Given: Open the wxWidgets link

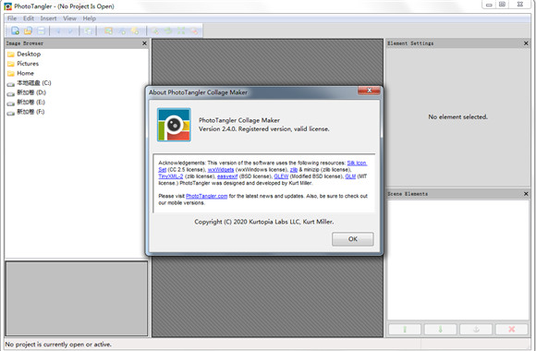Looking at the screenshot, I should pos(221,170).
